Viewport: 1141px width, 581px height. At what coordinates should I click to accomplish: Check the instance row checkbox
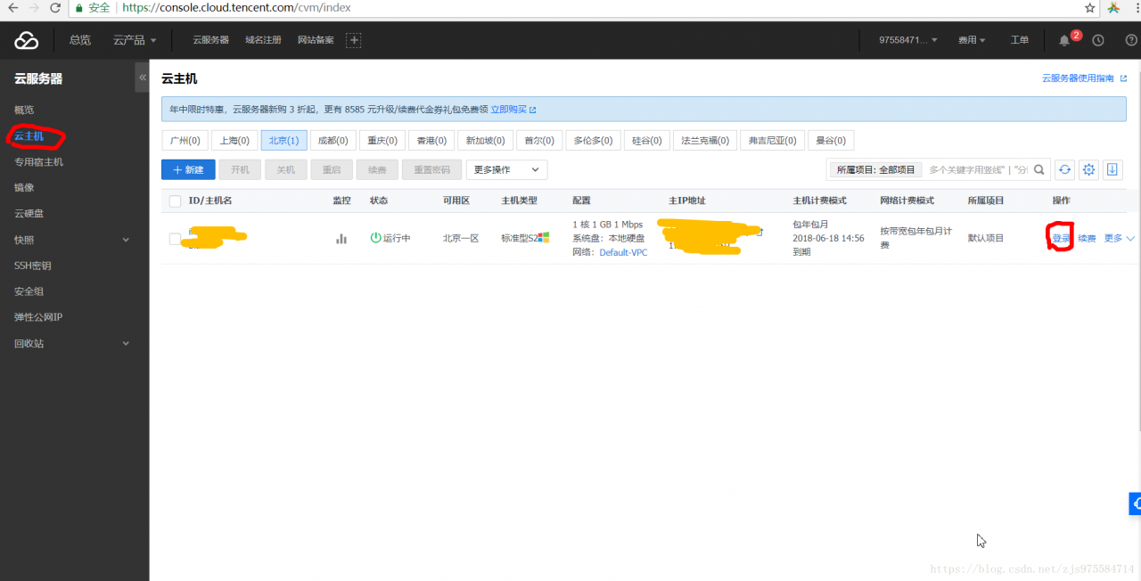point(175,239)
